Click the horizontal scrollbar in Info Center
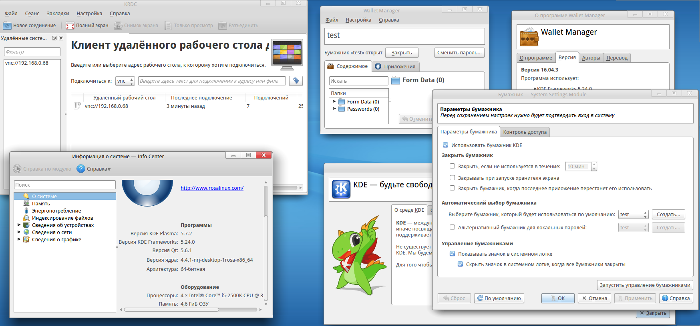Image resolution: width=700 pixels, height=326 pixels. pos(191,310)
